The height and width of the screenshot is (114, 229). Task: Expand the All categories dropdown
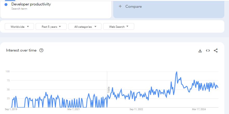[85, 27]
